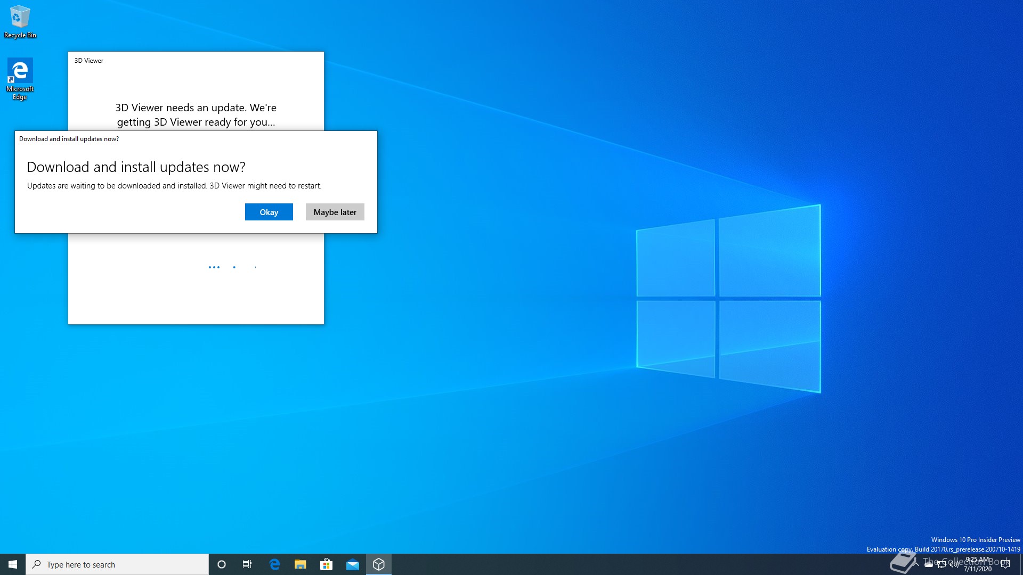Expand the hidden system tray icons
1023x575 pixels.
tap(916, 564)
